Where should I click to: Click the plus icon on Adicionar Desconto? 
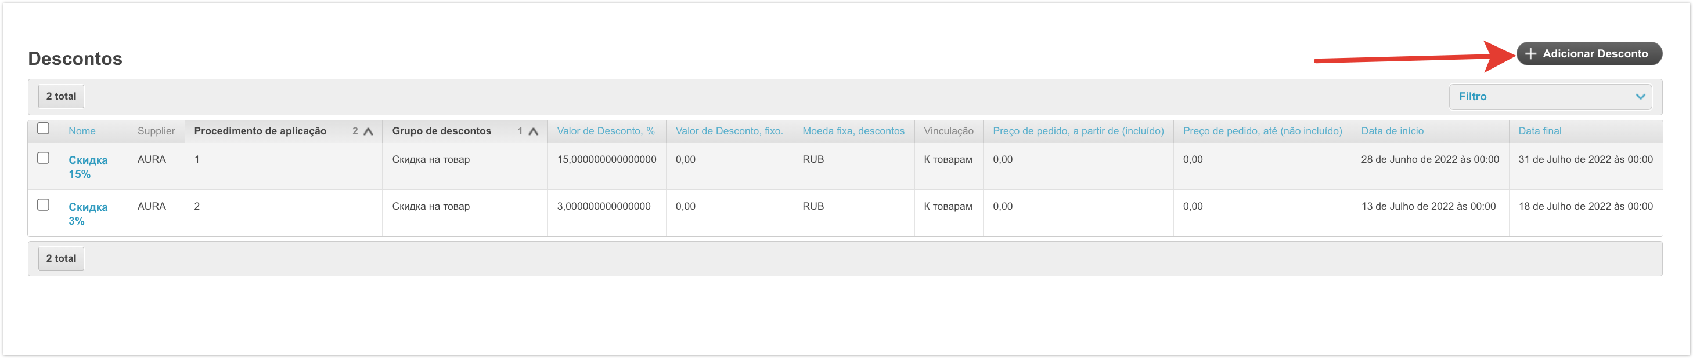pyautogui.click(x=1530, y=54)
